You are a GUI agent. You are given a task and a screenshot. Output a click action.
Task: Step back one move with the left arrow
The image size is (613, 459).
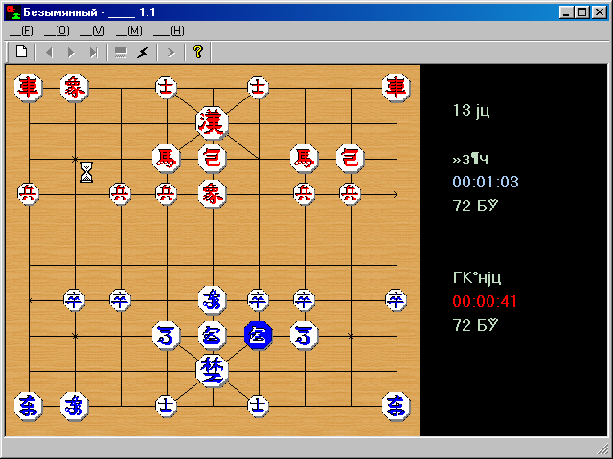point(49,52)
